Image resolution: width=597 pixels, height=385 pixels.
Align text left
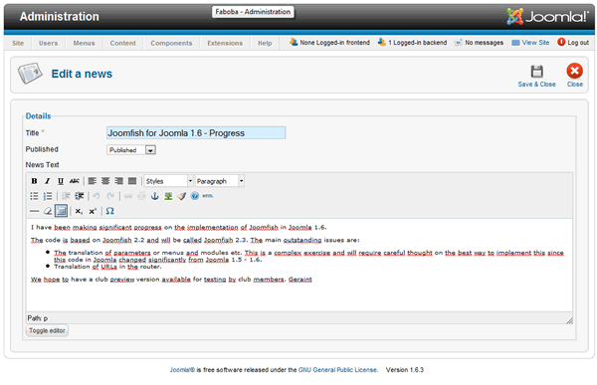tap(93, 181)
